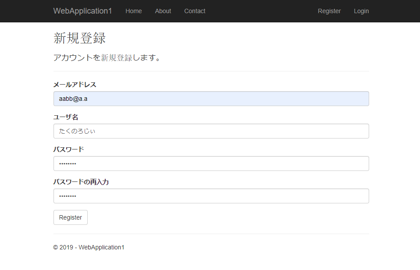420x270 pixels.
Task: Focus the メールアドレス input field
Action: coord(210,98)
